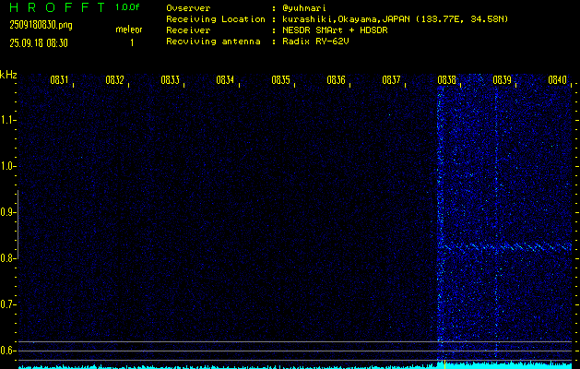Screen dimensions: 580x369
Task: Click observer name @yuhmari
Action: (x=304, y=8)
